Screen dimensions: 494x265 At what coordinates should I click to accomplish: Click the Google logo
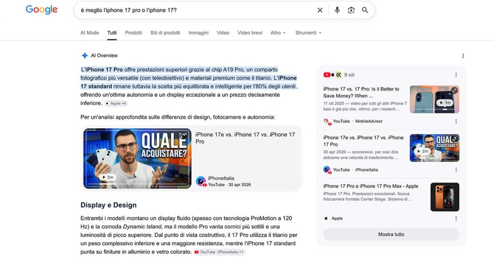41,10
